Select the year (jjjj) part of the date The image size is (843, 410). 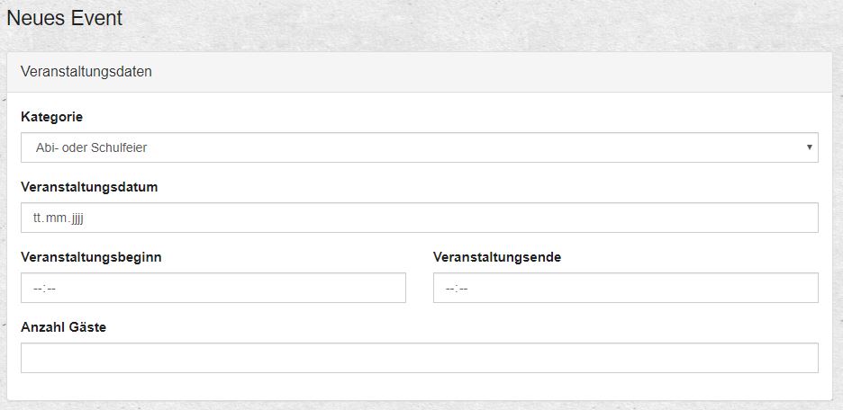(x=75, y=218)
